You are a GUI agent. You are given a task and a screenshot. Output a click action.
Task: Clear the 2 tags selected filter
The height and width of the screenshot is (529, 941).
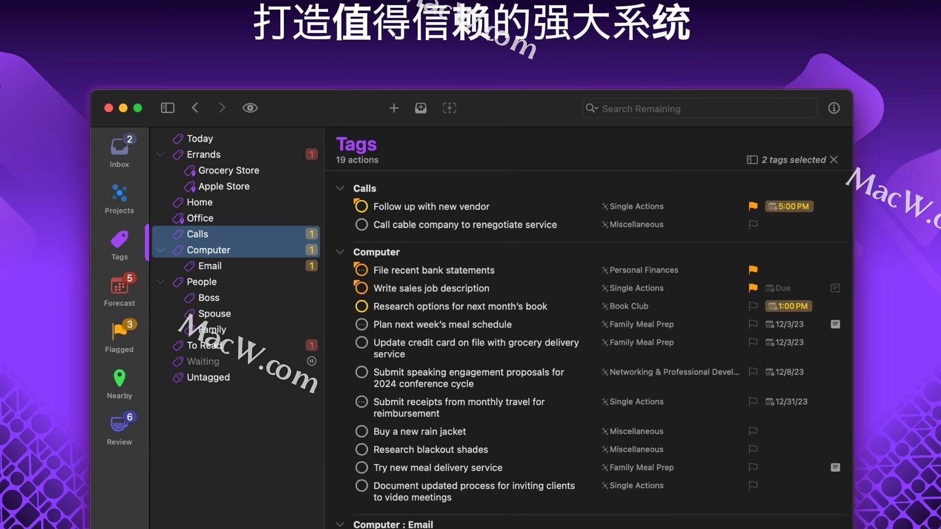click(x=834, y=160)
